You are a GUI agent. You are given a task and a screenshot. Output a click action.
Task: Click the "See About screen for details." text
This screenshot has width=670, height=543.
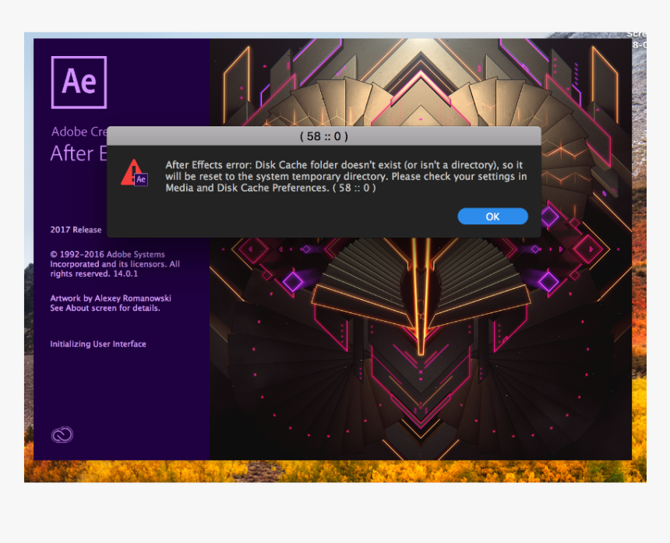tap(105, 308)
